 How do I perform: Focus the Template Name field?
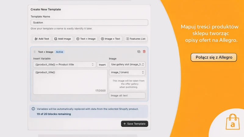tap(89, 23)
